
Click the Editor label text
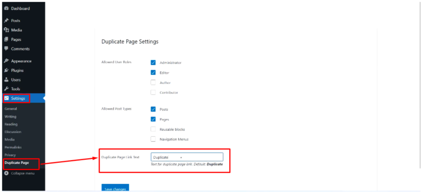tap(164, 73)
